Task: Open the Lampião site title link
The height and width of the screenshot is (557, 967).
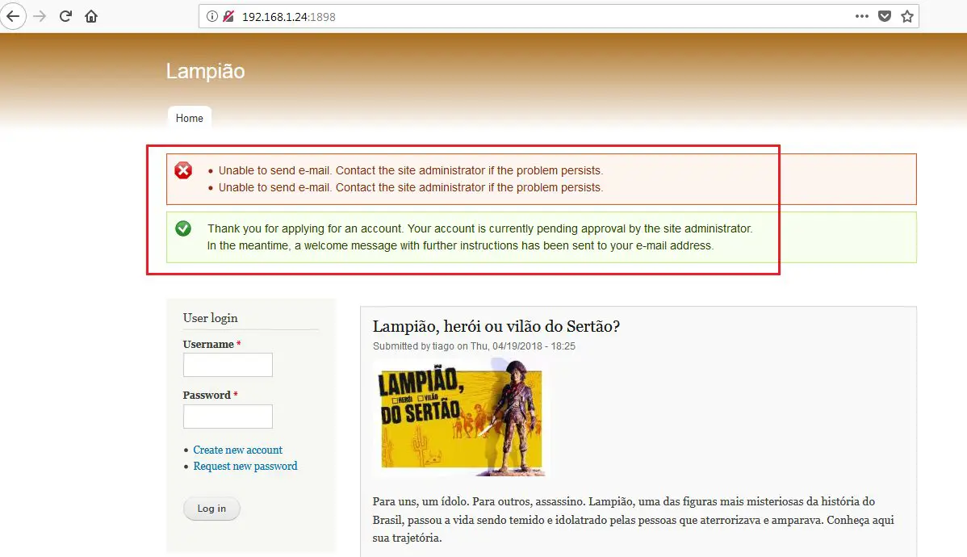Action: [x=205, y=71]
